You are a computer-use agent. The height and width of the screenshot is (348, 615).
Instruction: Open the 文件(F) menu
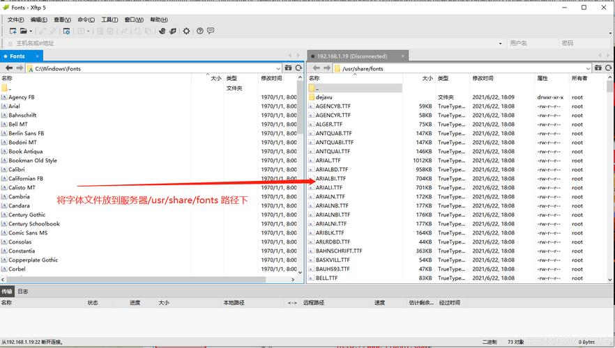[x=15, y=20]
